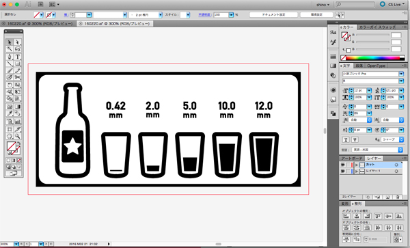Select the Eyedropper tool
The image size is (410, 248).
point(10,113)
